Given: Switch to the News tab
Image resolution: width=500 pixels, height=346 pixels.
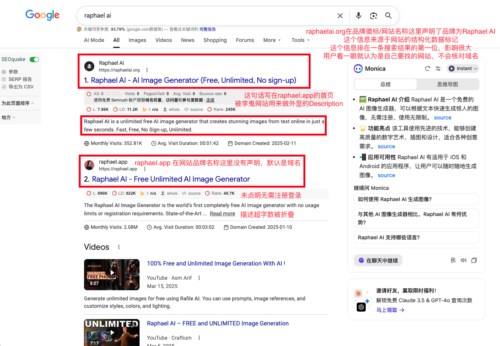Looking at the screenshot, I should point(188,40).
